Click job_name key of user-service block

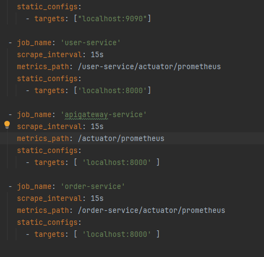34,43
